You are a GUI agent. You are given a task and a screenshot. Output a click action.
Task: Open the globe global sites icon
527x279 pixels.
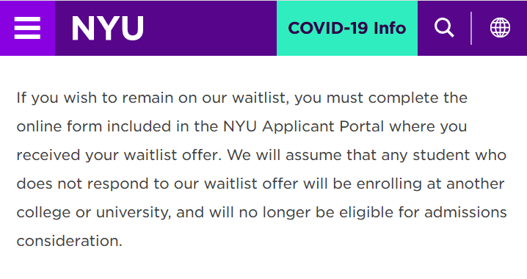tap(500, 28)
